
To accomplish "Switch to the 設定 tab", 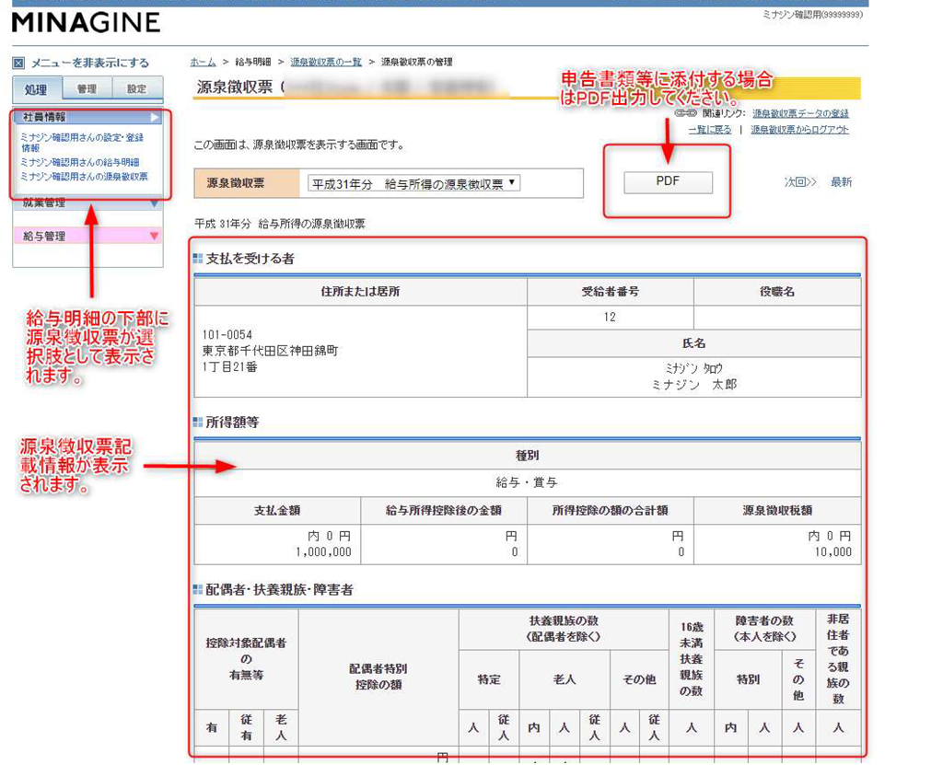I will pyautogui.click(x=137, y=88).
